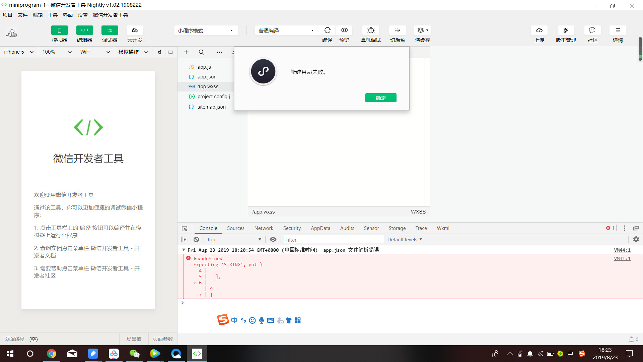
Task: Start remote debugging (真机调试) bug icon
Action: point(371,30)
